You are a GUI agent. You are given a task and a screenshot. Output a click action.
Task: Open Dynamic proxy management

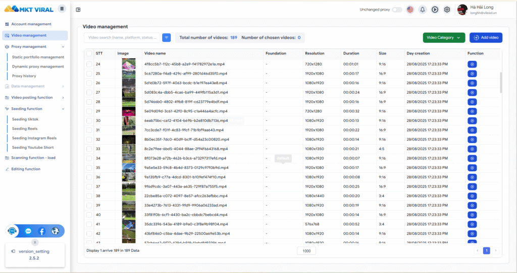pyautogui.click(x=38, y=66)
